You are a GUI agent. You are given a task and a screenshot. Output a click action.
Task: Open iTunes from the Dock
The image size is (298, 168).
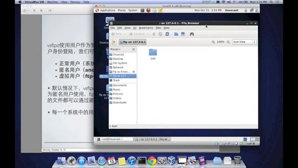pos(132,161)
